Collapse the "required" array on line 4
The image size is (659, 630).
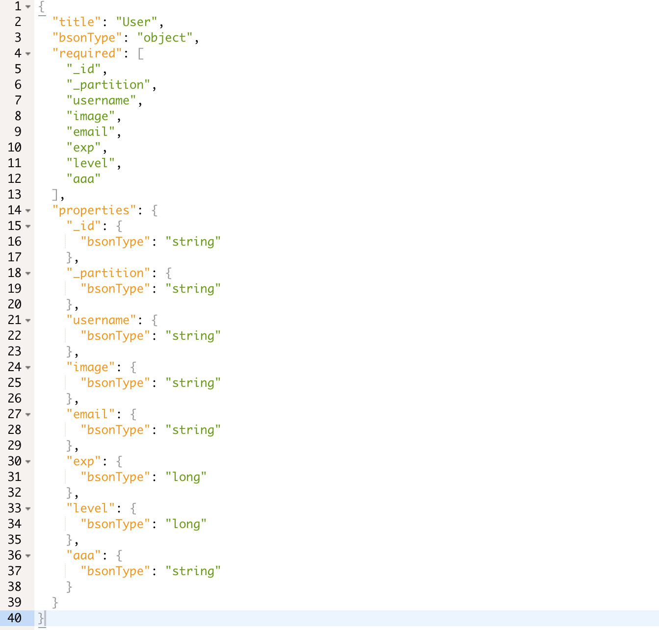point(27,54)
